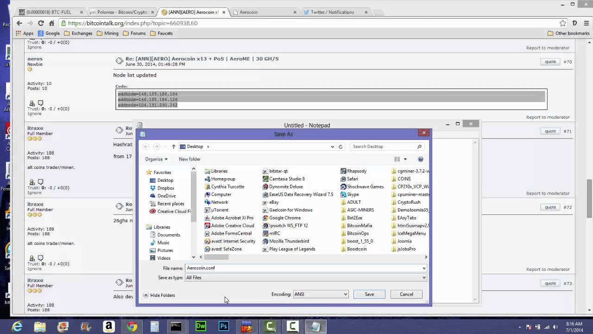Open the view options dropdown arrow
This screenshot has width=593, height=334.
click(x=405, y=159)
